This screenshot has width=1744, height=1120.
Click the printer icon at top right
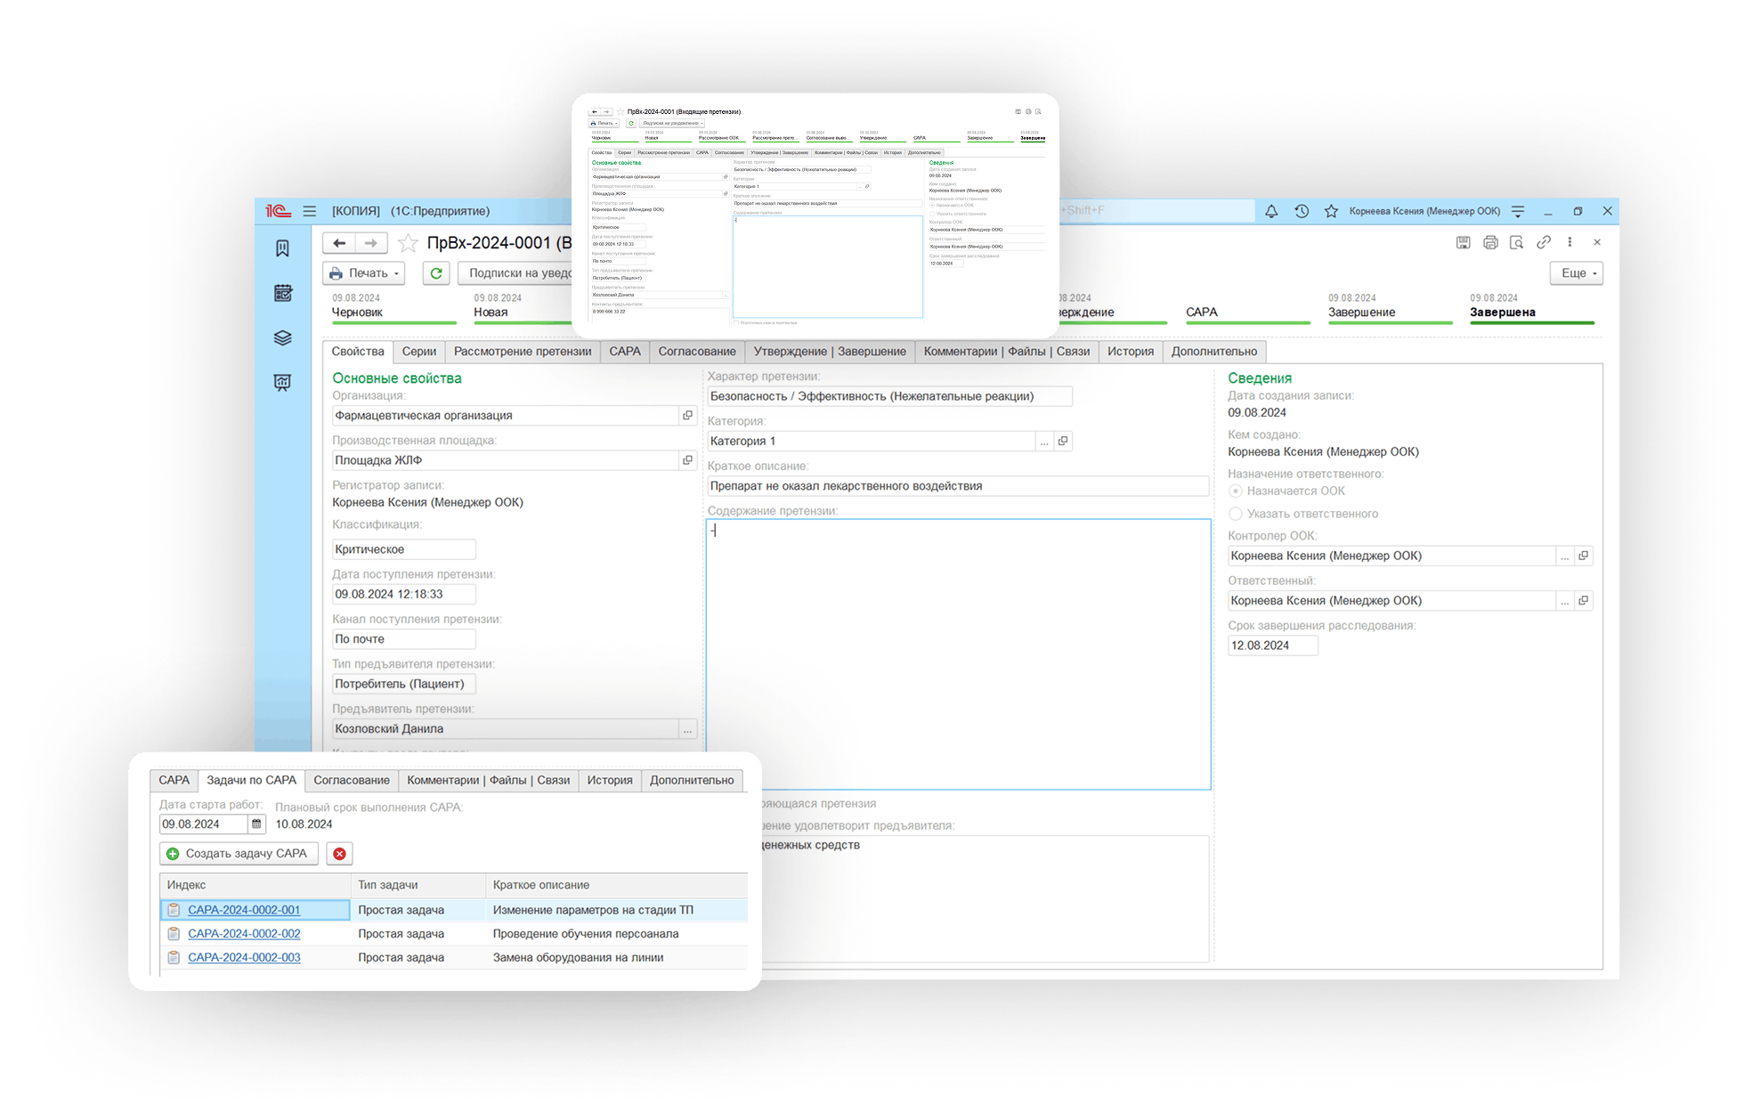(x=1490, y=242)
